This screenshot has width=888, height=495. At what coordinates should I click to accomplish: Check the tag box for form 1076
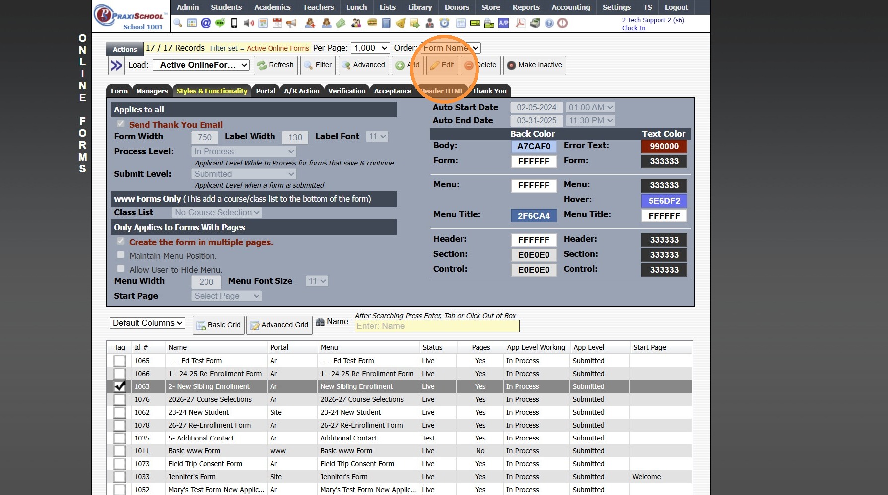pyautogui.click(x=120, y=399)
